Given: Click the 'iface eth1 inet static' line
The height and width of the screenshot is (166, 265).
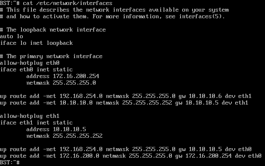Looking at the screenshot, I should coord(36,122).
